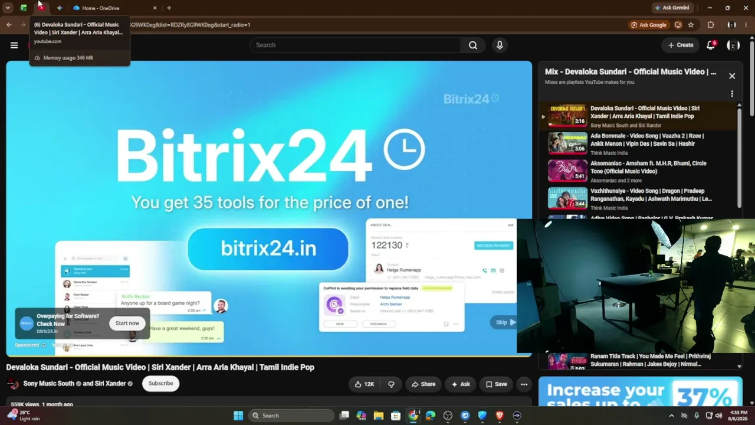Select Devaloka Sundari current playlist title

coord(645,112)
